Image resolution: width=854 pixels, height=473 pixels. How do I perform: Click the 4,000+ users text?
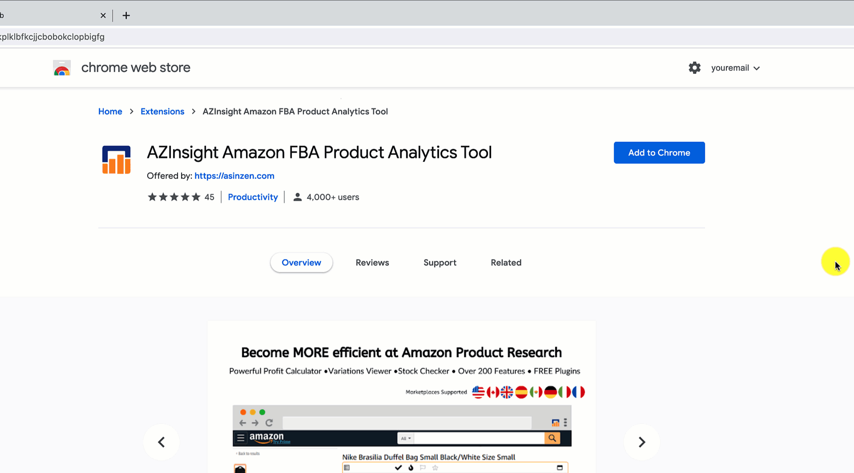click(333, 197)
